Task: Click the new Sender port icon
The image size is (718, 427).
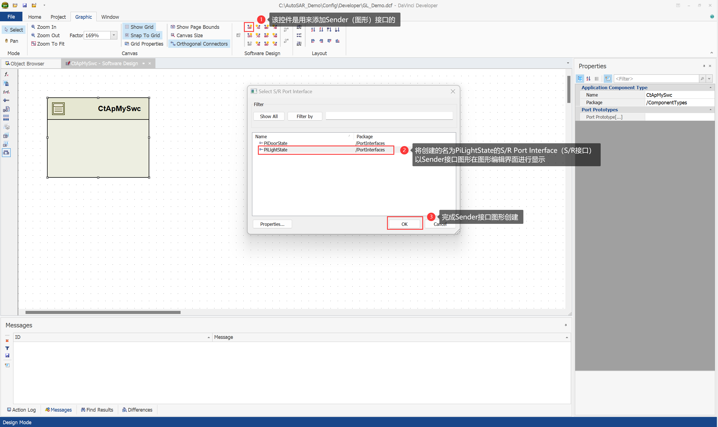Action: [249, 27]
